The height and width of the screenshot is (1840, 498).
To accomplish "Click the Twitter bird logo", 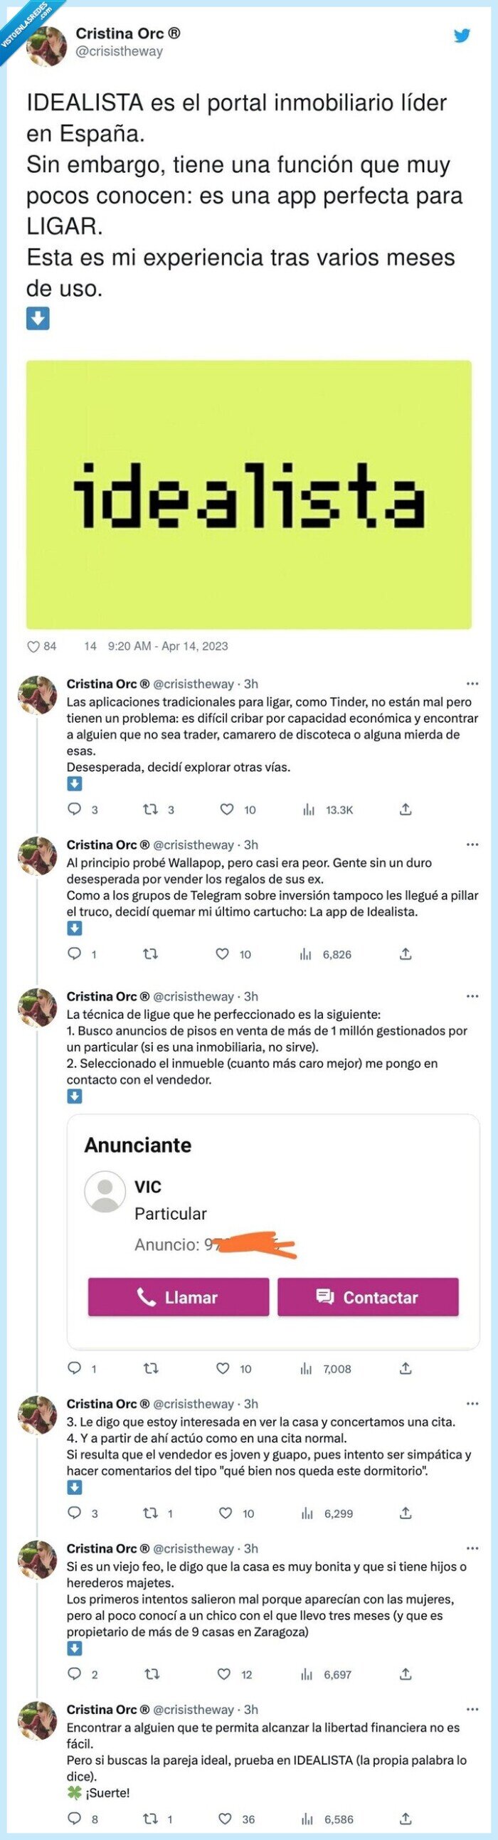I will 462,36.
